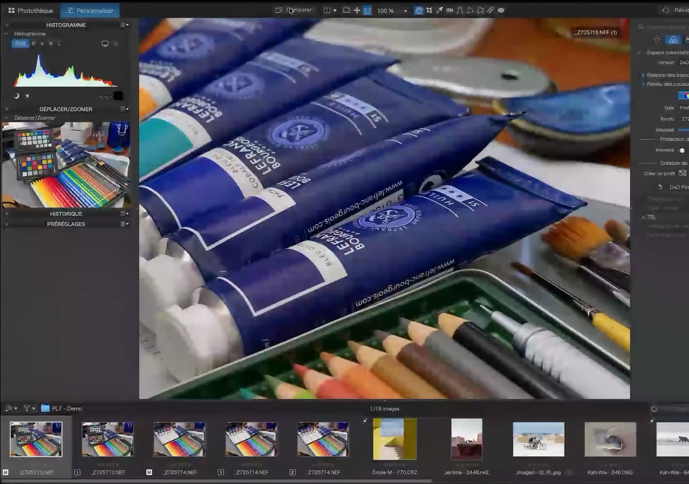Screen dimensions: 689x484
Task: Select the Kah-Wai 246.DNG thumbnail
Action: (610, 439)
